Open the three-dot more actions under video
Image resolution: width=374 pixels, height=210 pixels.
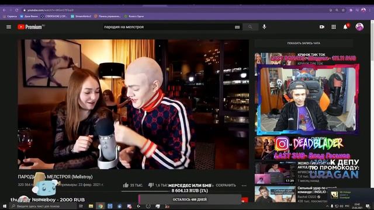pyautogui.click(x=244, y=185)
